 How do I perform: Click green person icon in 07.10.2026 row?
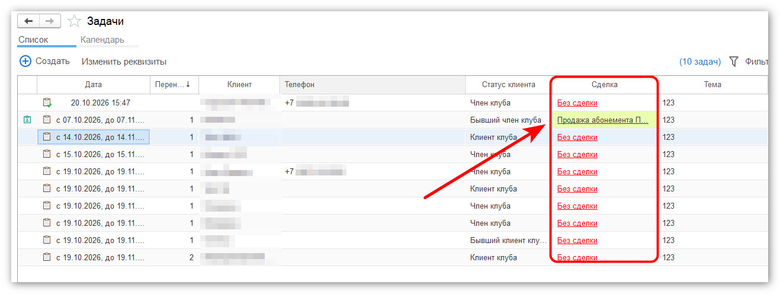[x=27, y=120]
